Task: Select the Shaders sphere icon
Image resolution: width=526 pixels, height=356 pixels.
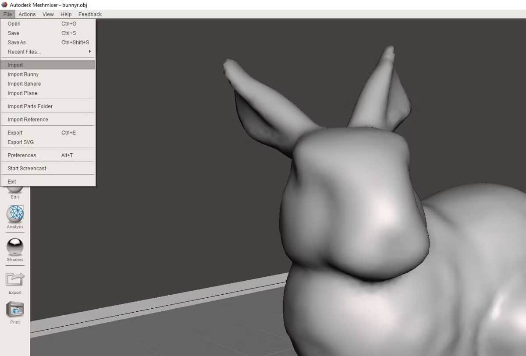Action: (x=15, y=247)
